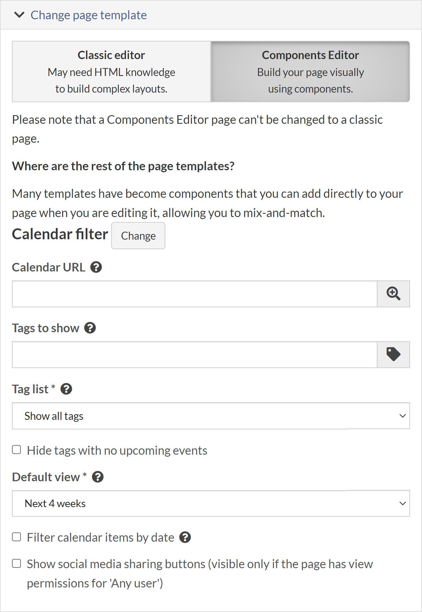Viewport: 422px width, 612px height.
Task: Open the Tag list dropdown showing 'Show all tags'
Action: point(211,416)
